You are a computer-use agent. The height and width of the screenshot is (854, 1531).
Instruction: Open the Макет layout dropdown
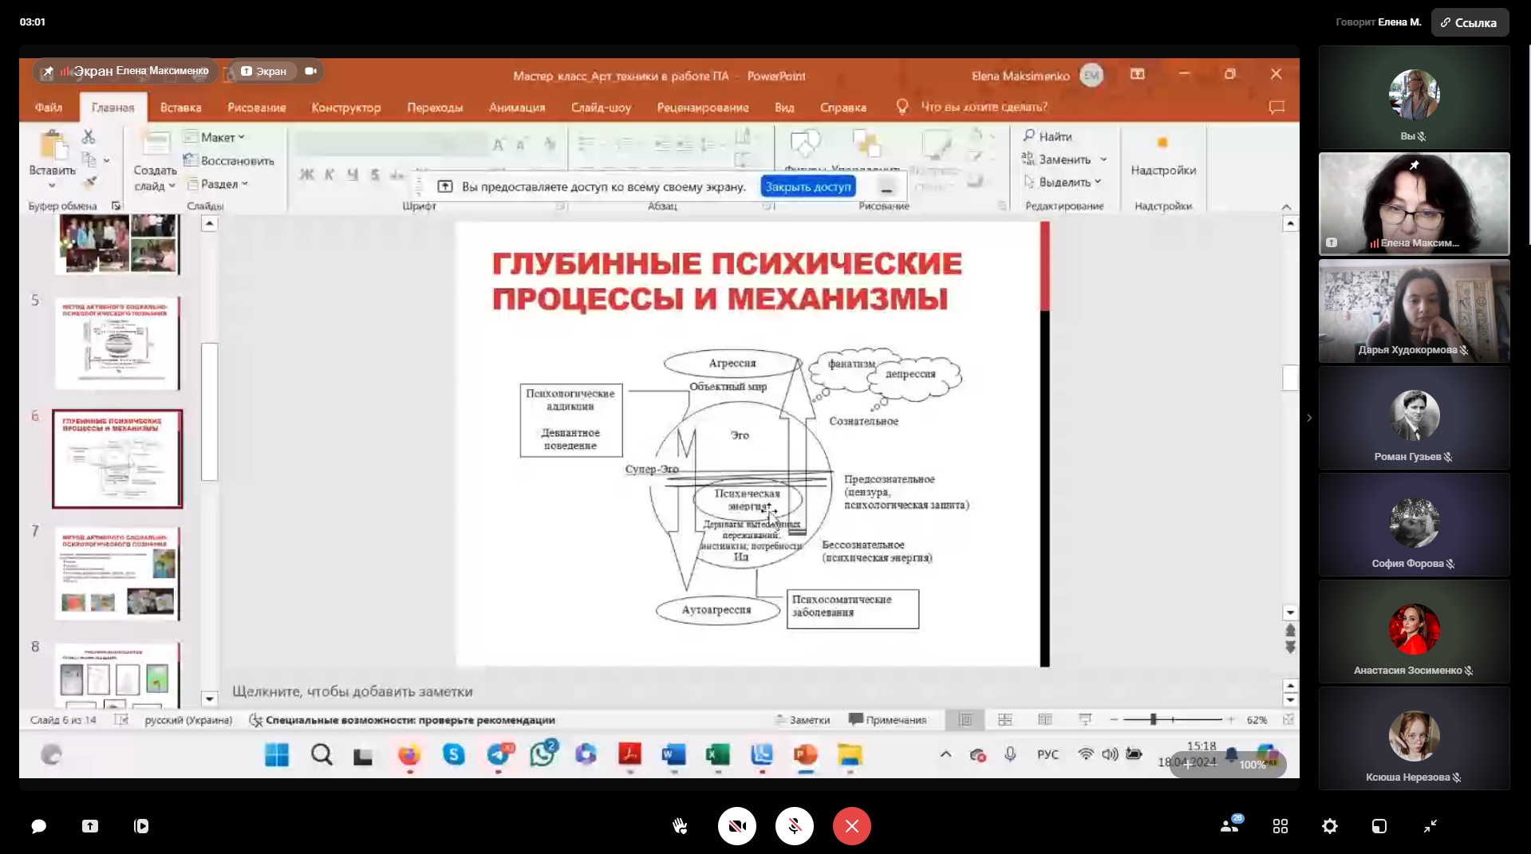click(x=214, y=137)
